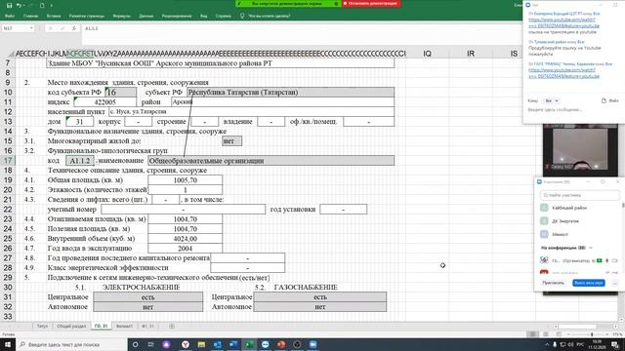Switch to the Филиал1 sheet tab
This screenshot has height=351, width=625.
[x=124, y=326]
